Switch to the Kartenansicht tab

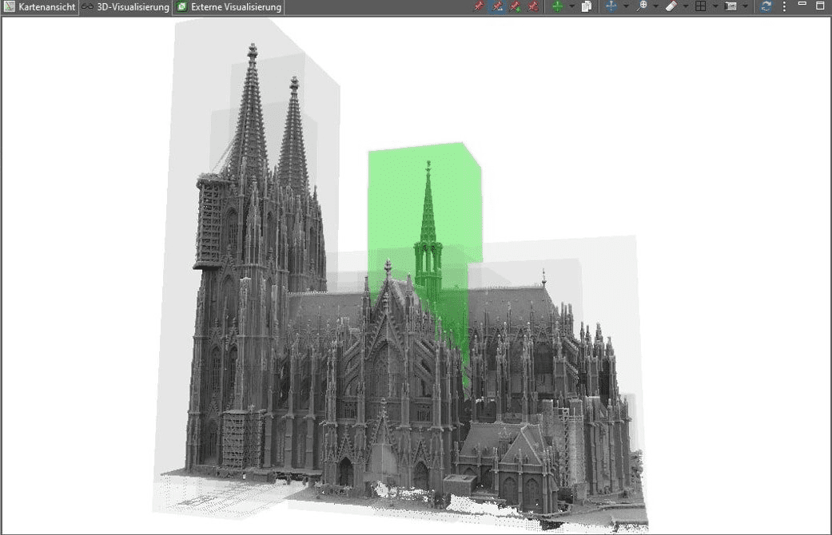coord(40,7)
